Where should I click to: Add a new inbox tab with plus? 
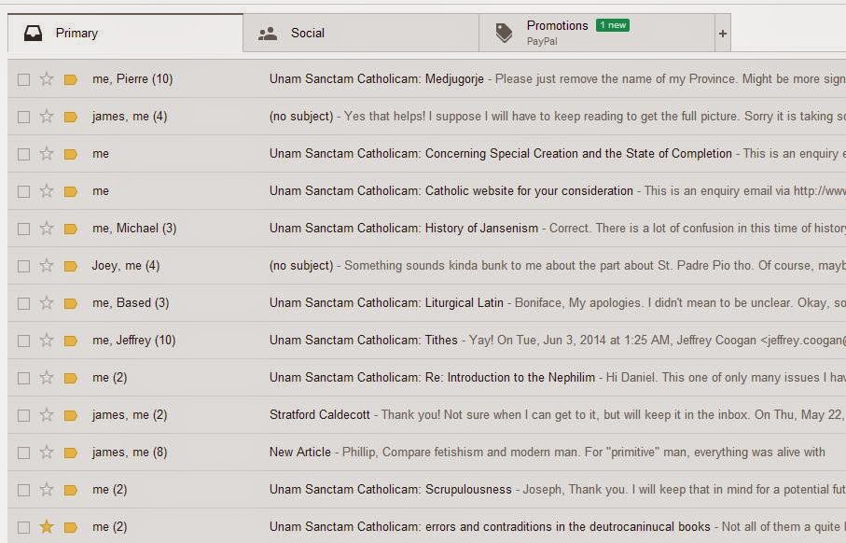point(723,34)
